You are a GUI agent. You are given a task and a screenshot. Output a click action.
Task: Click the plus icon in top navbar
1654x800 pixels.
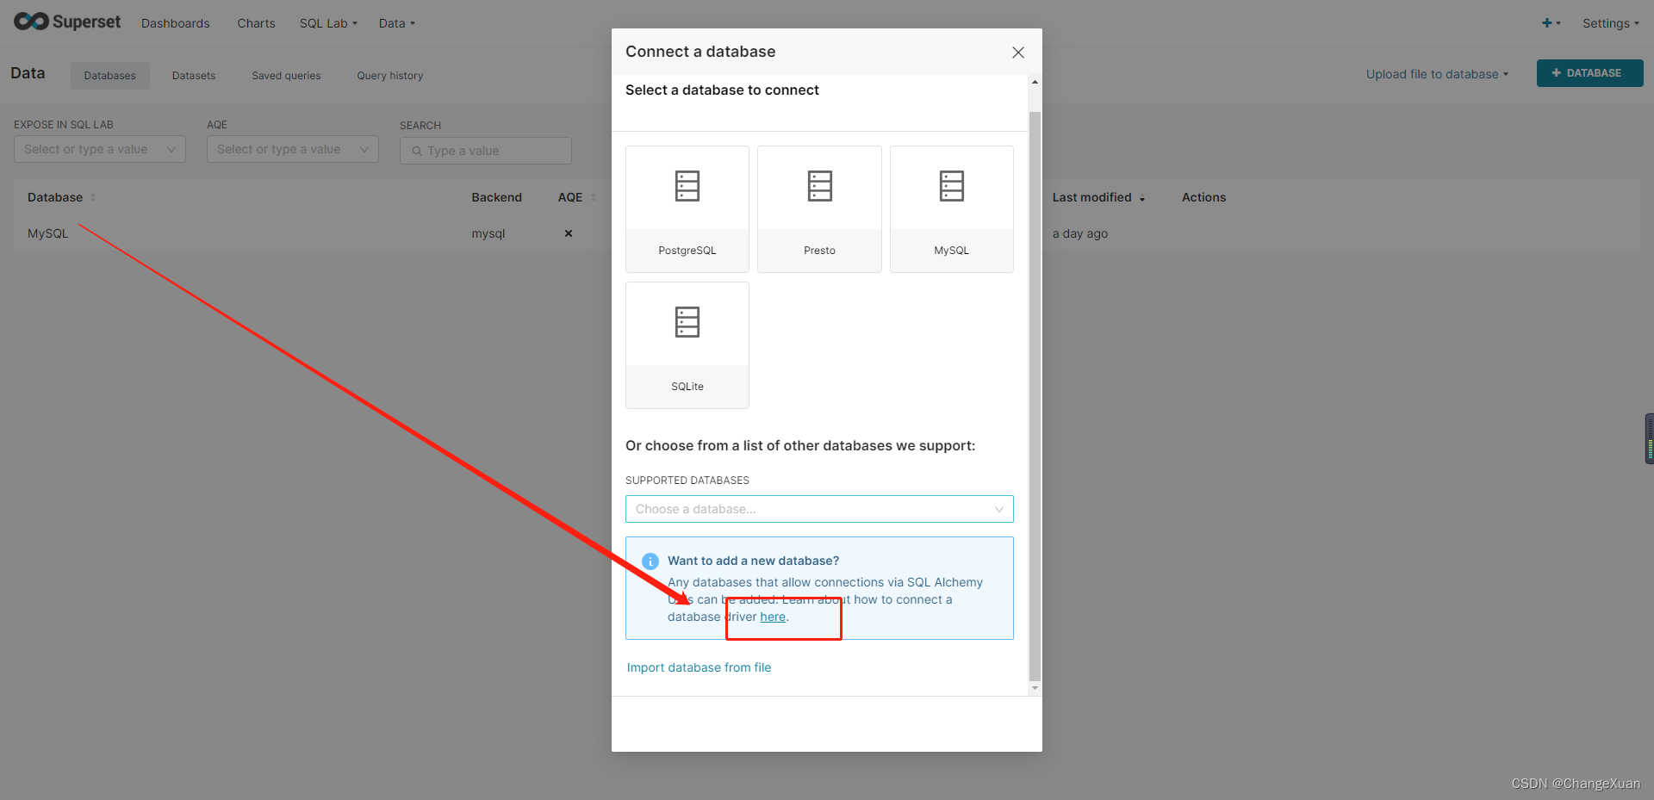1547,23
